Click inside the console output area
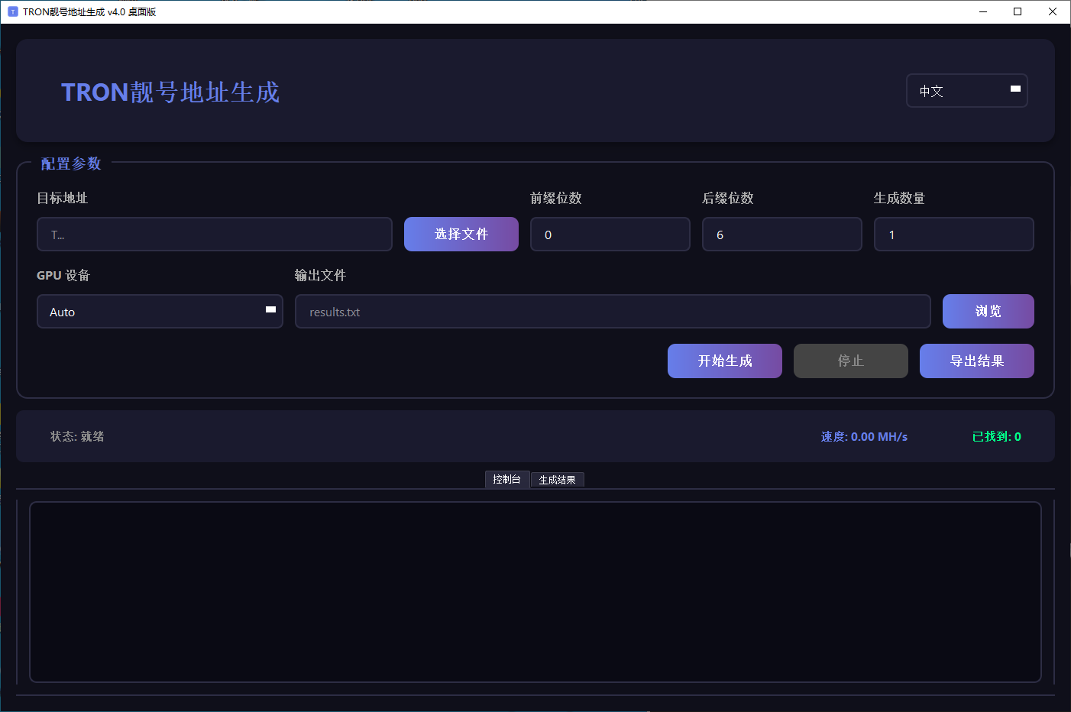 (535, 592)
